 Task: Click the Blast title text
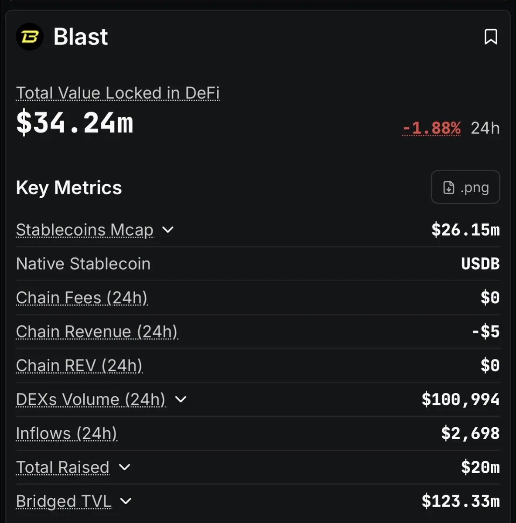(x=81, y=37)
